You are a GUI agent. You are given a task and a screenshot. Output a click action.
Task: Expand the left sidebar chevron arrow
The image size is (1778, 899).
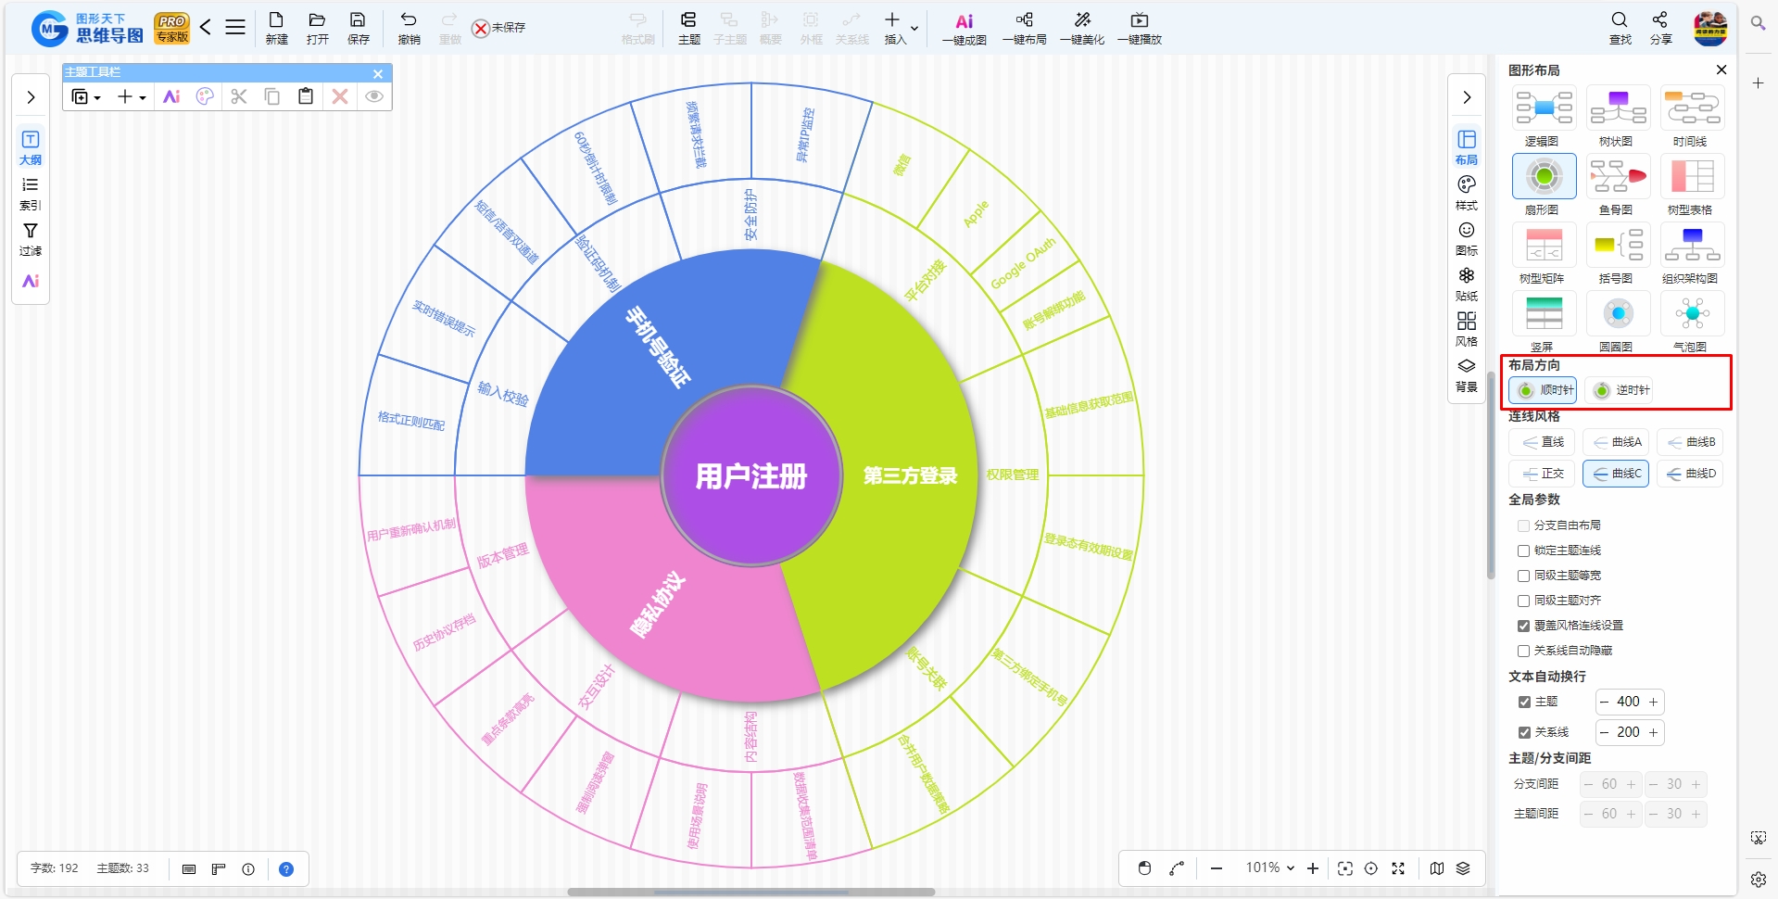(31, 97)
